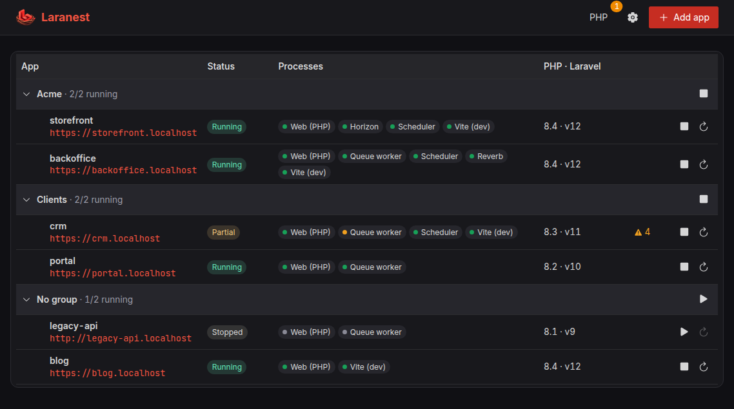Stop all apps in Acme group
Viewport: 734px width, 409px height.
click(703, 93)
